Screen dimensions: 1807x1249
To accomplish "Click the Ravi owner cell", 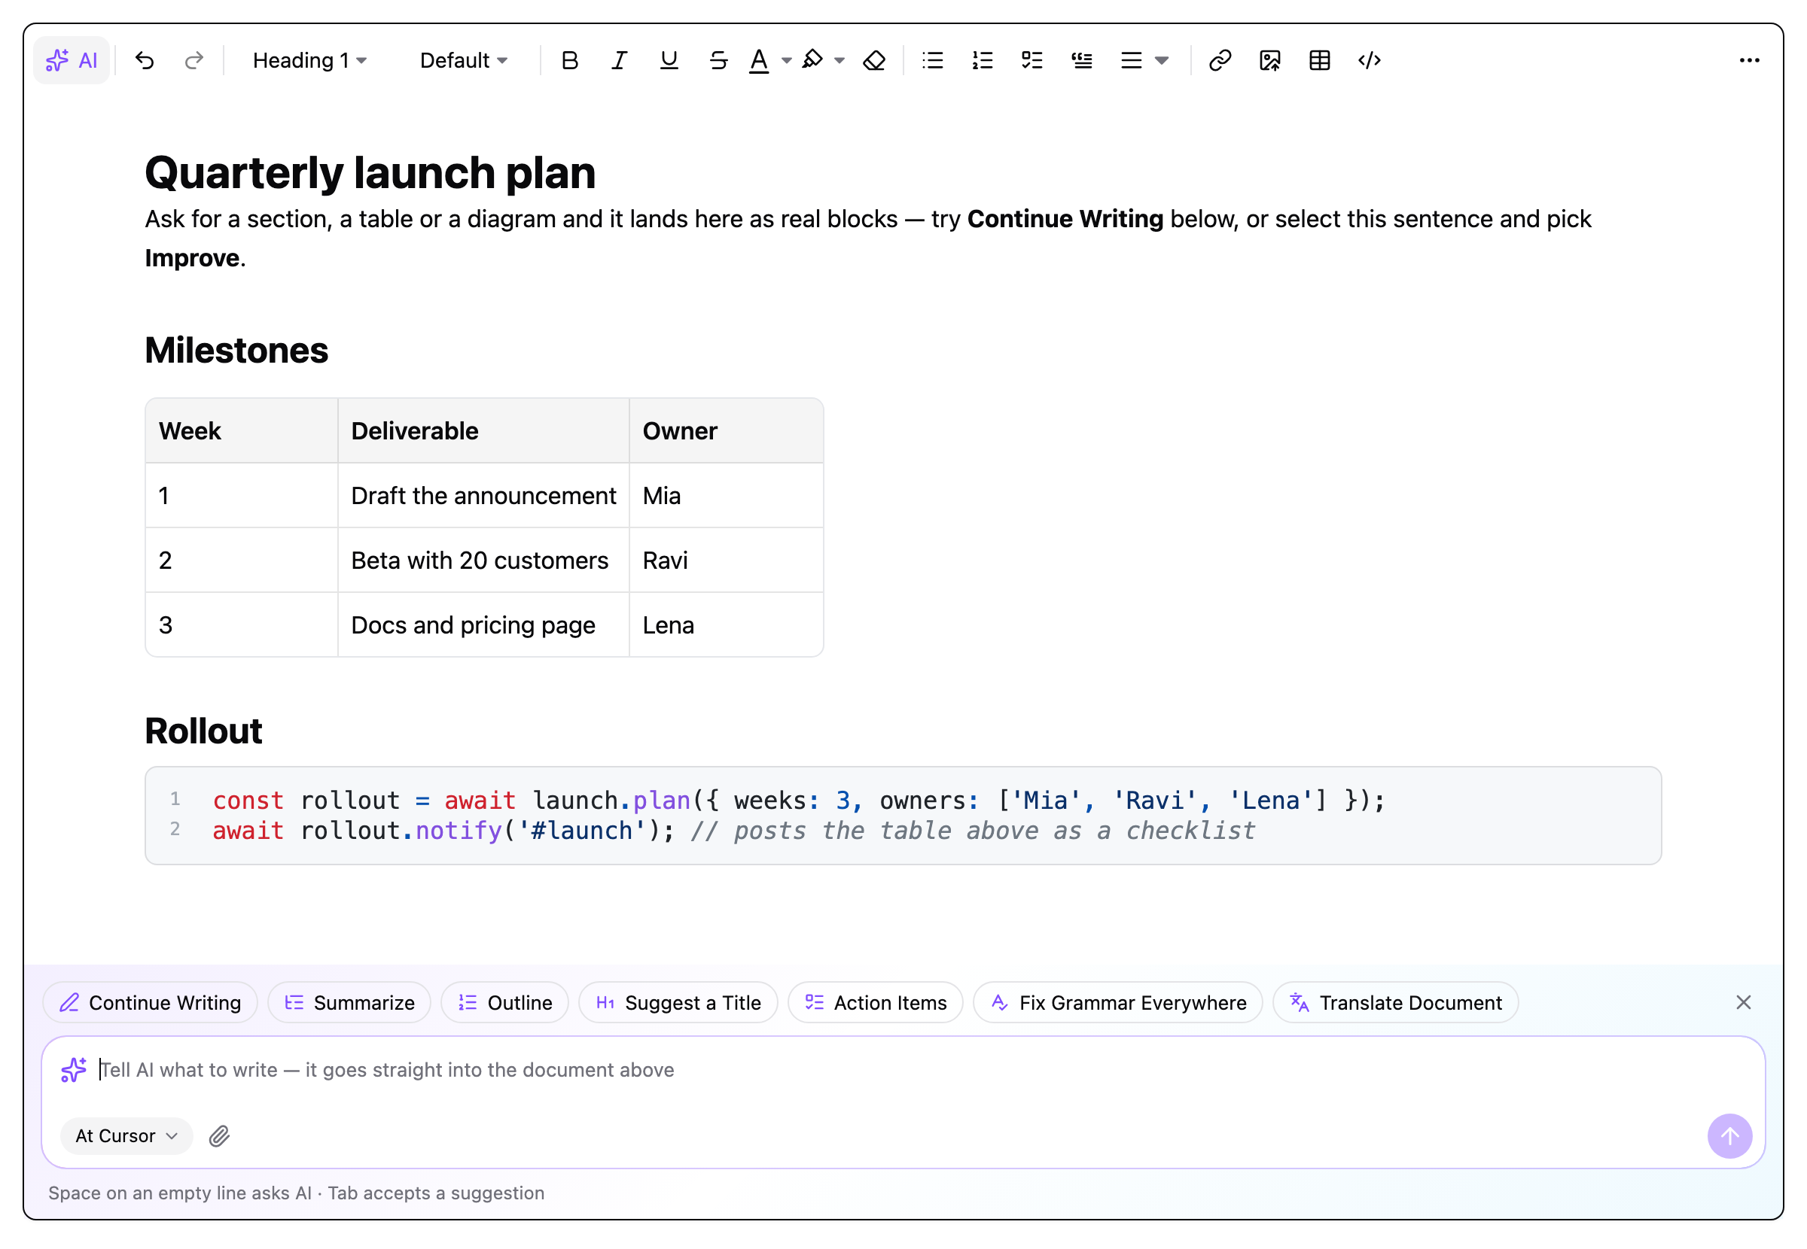I will click(726, 561).
